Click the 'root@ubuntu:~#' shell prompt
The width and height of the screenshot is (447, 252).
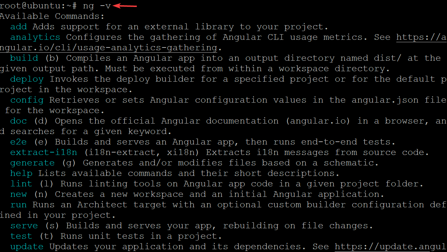38,6
